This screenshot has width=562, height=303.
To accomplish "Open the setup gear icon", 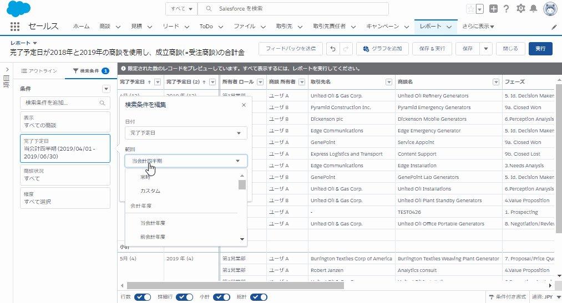I will pyautogui.click(x=520, y=8).
